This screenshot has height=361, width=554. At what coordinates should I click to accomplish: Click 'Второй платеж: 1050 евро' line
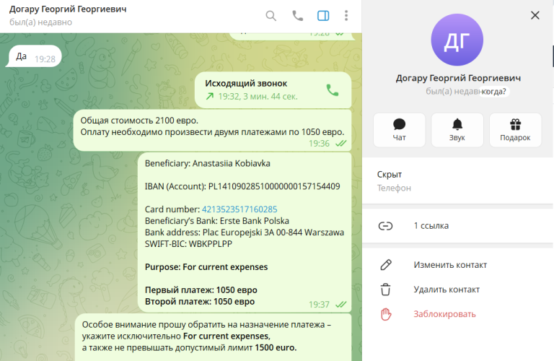click(200, 302)
